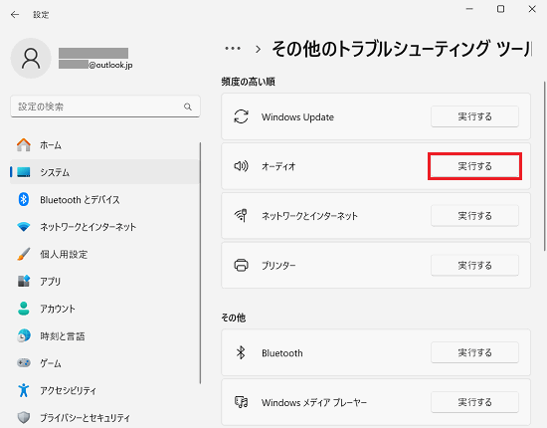Screen dimensions: 547x428
Task: Select the ホーム house icon
Action: click(x=24, y=145)
